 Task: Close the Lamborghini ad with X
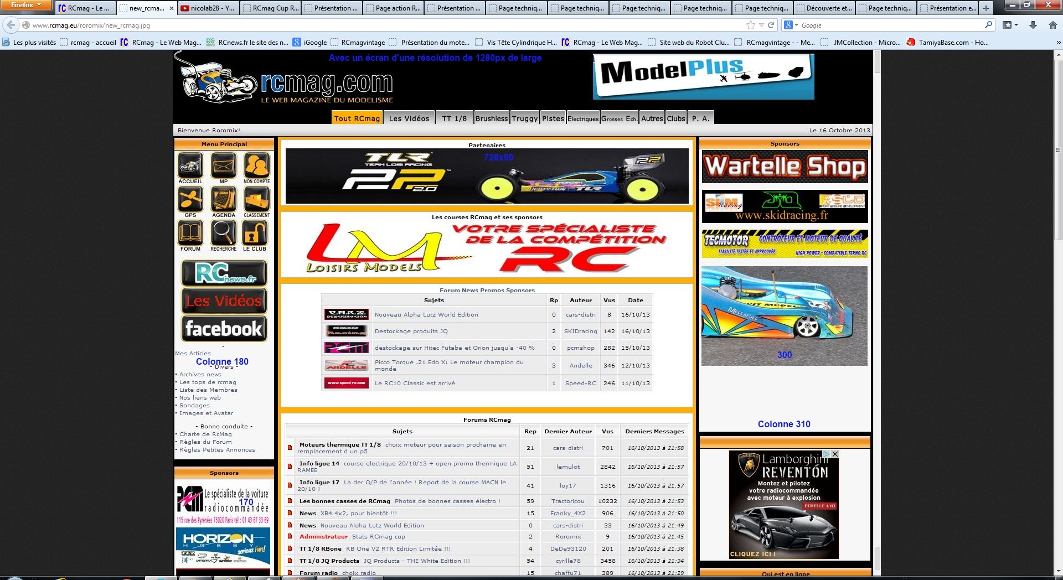tap(835, 454)
